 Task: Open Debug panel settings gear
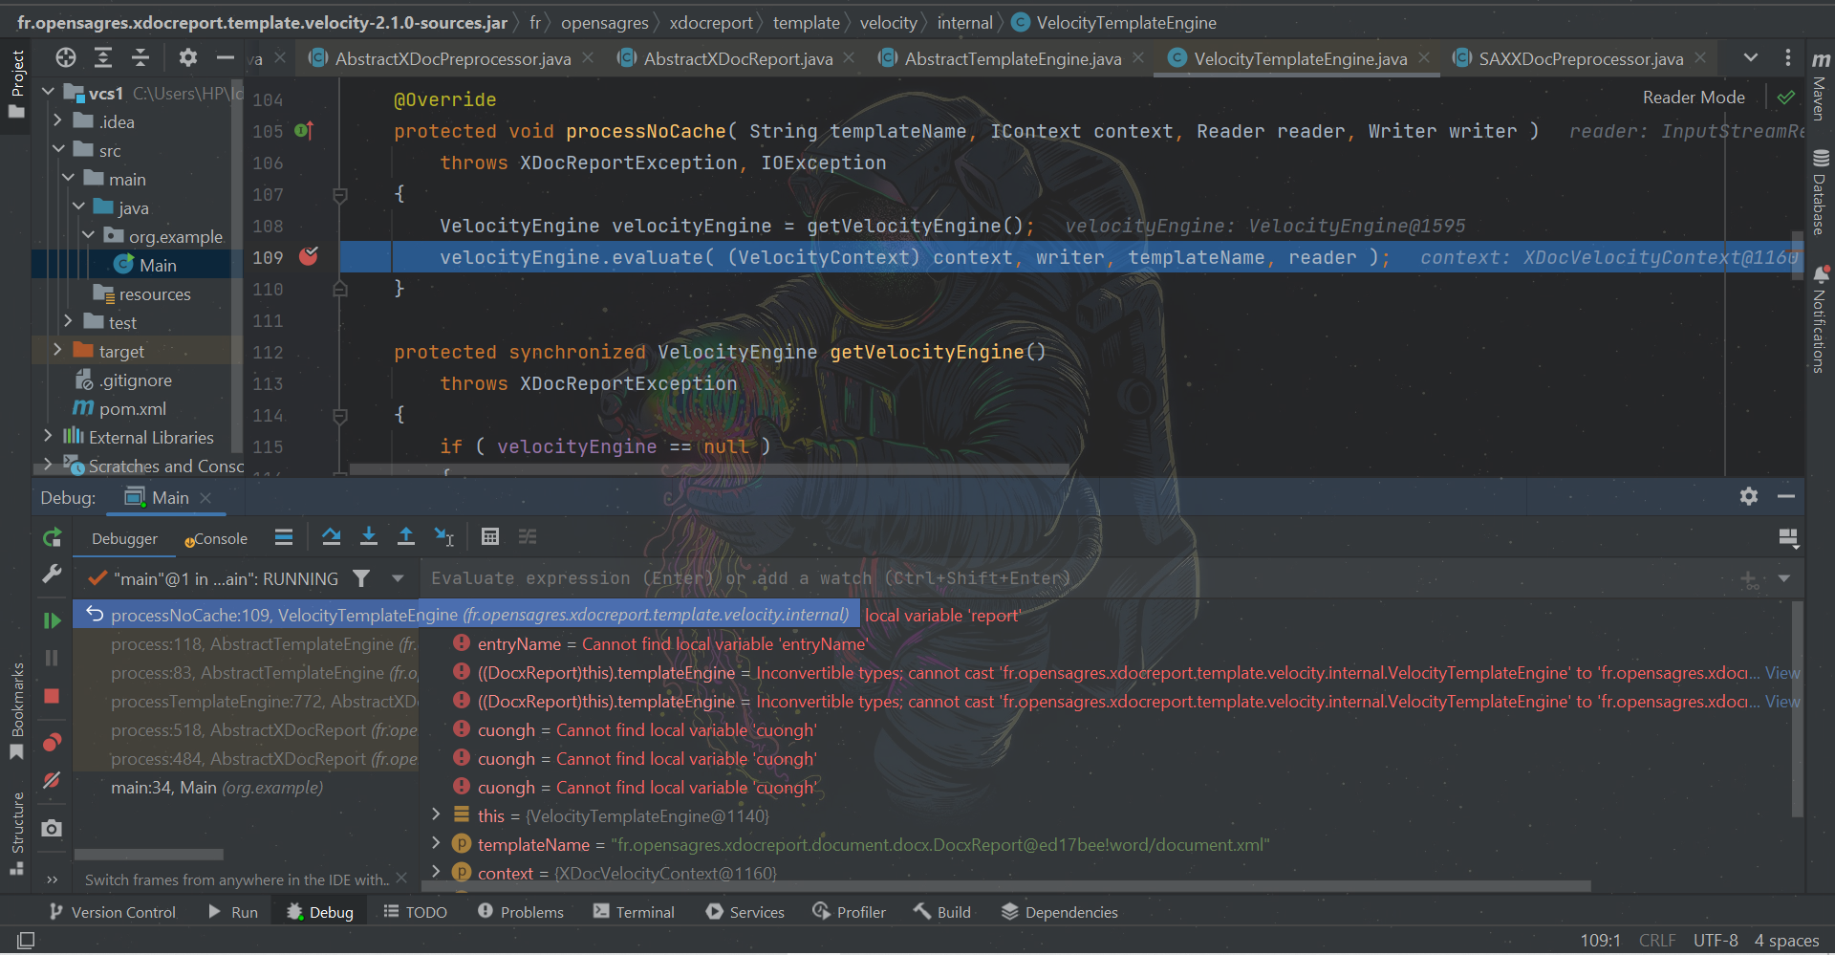[x=1749, y=496]
